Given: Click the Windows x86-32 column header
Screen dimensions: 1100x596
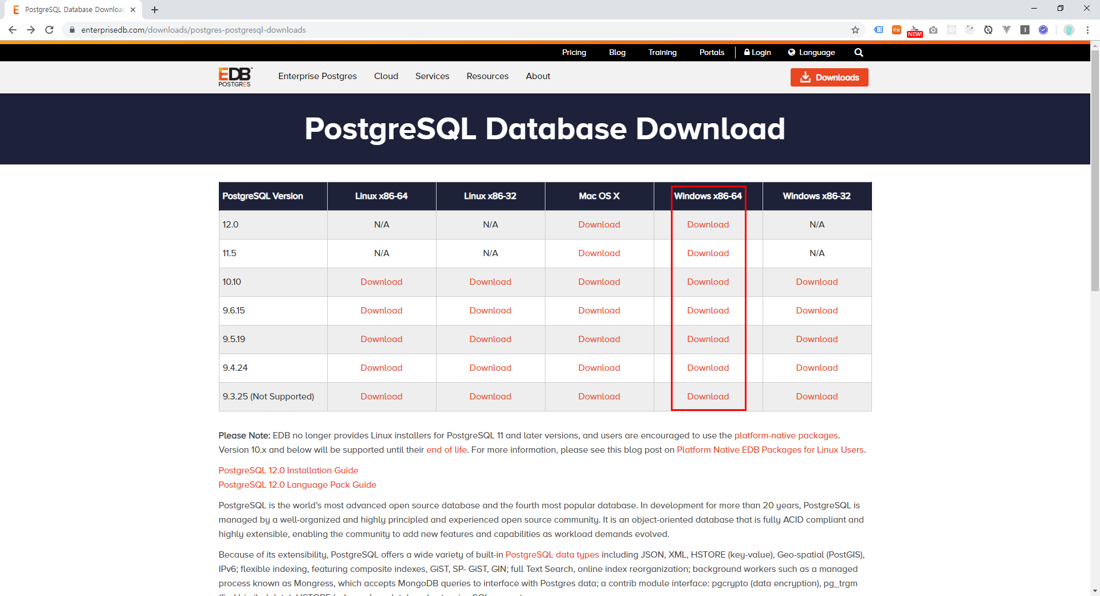Looking at the screenshot, I should point(817,196).
